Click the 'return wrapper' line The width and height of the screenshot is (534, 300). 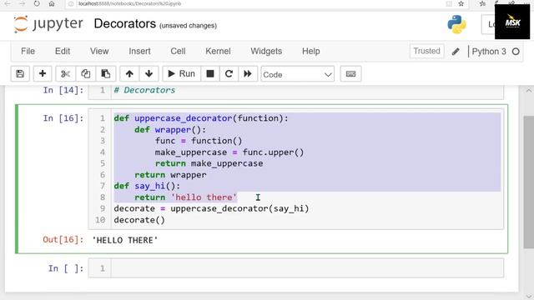point(170,175)
